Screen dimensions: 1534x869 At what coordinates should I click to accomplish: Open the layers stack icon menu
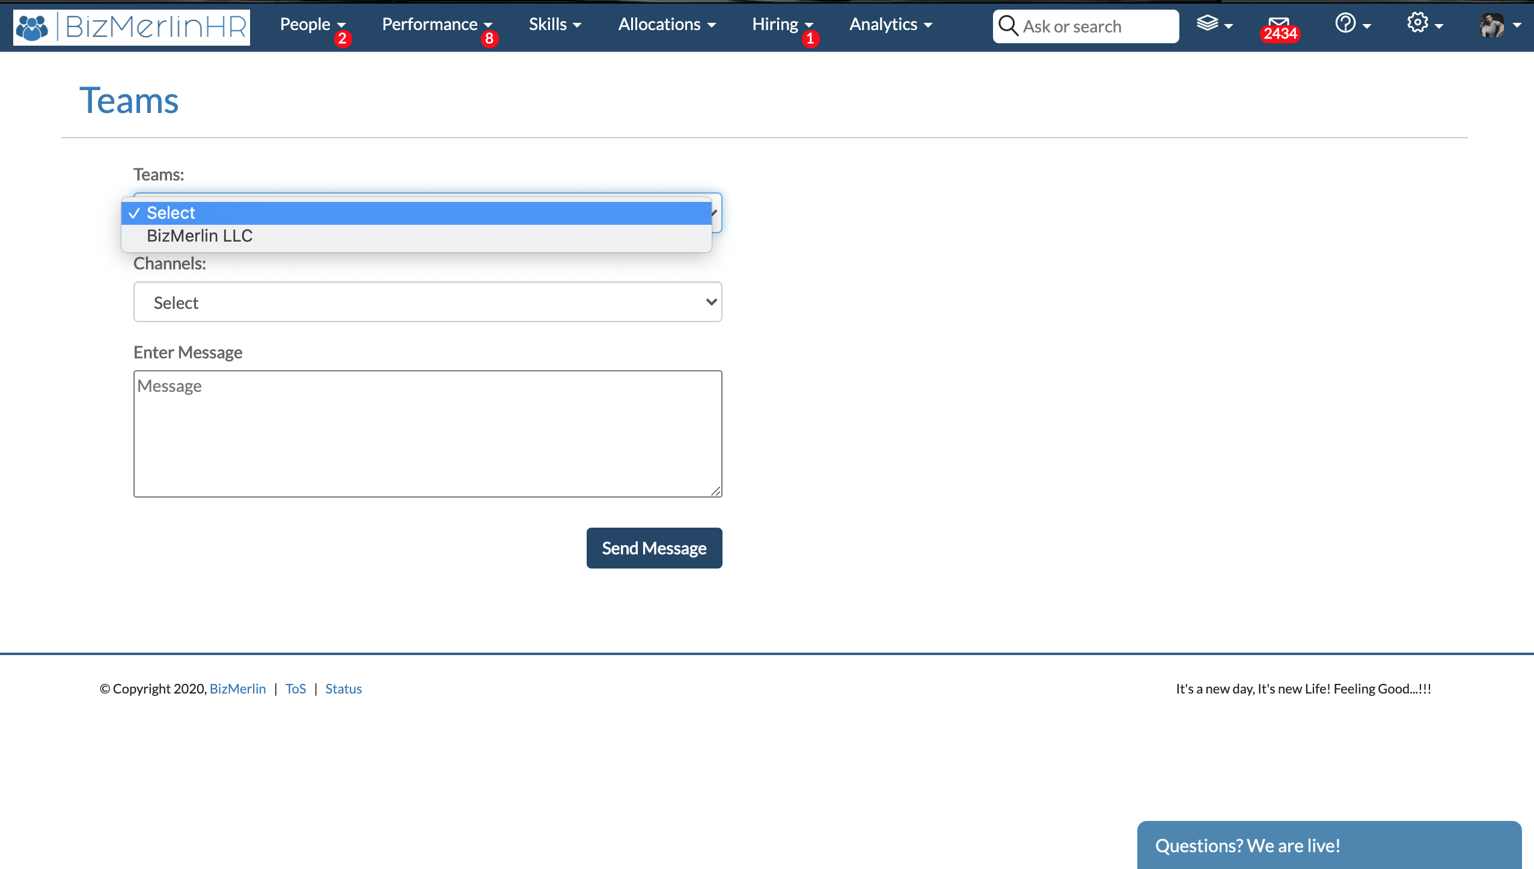(x=1214, y=24)
